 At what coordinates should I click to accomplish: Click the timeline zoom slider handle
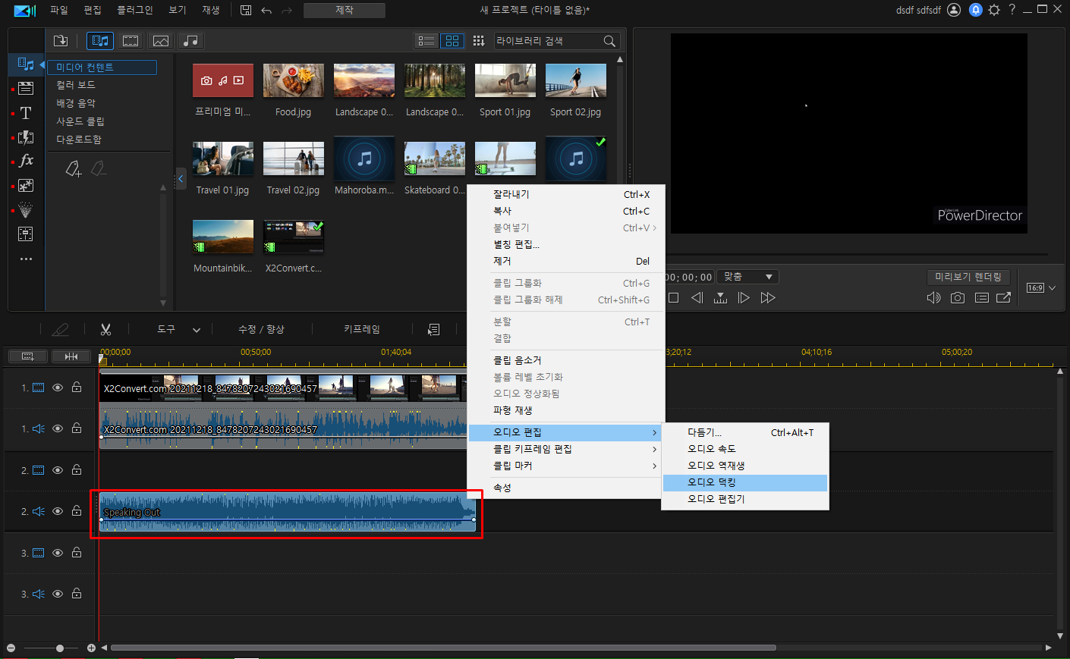[x=60, y=648]
